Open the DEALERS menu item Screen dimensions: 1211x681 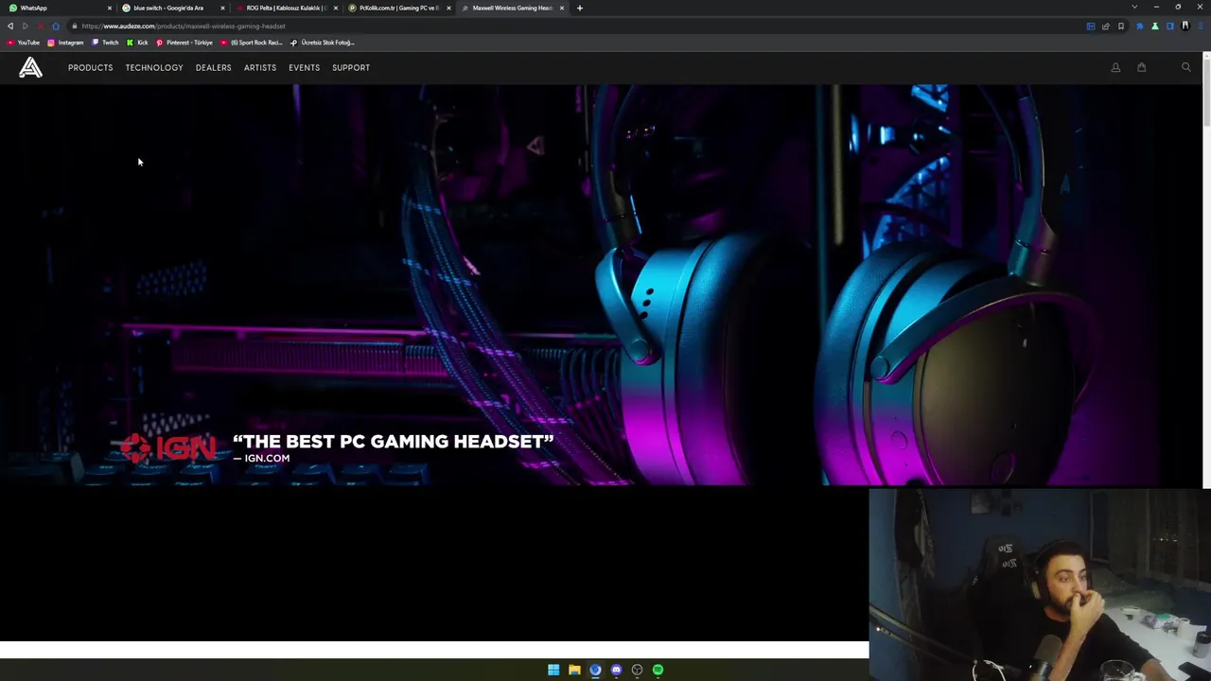(213, 67)
